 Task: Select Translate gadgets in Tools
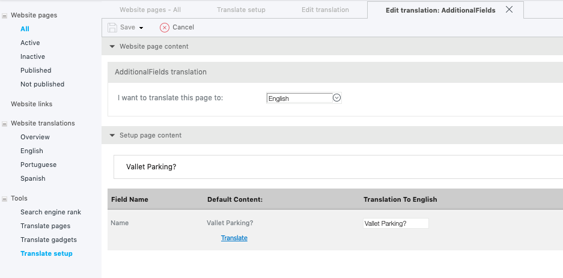(49, 240)
